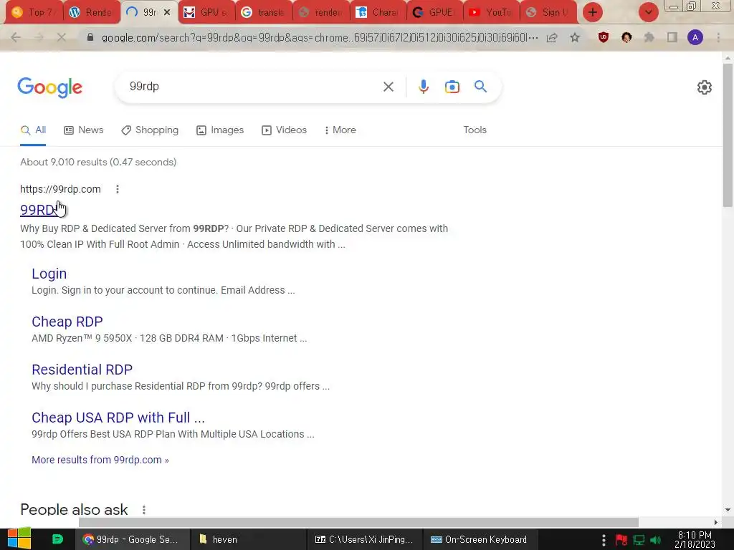Open the Extensions puzzle icon

(x=649, y=37)
